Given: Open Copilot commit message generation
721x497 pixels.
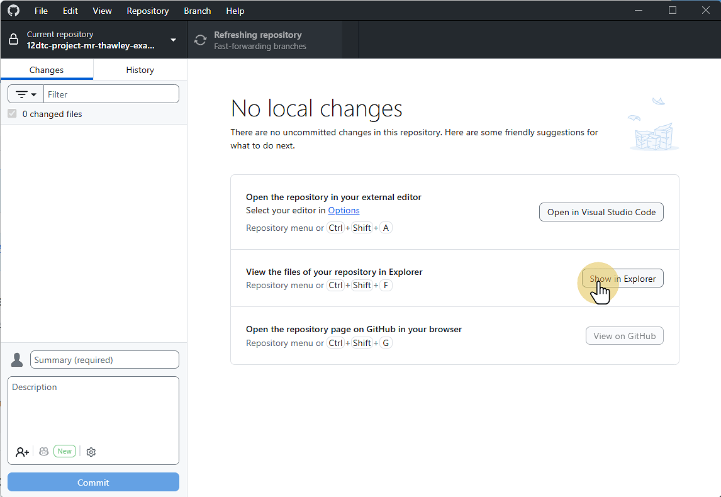Looking at the screenshot, I should click(x=43, y=452).
